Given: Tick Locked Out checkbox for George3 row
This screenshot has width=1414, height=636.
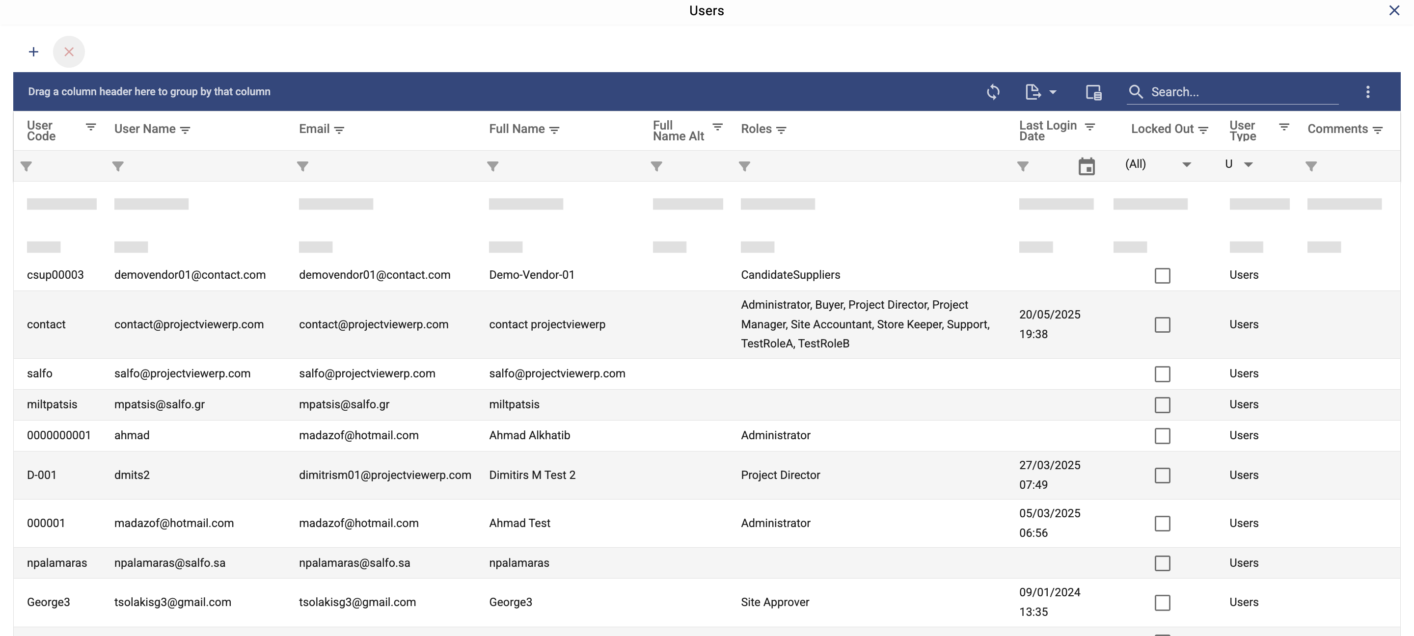Looking at the screenshot, I should (x=1162, y=603).
